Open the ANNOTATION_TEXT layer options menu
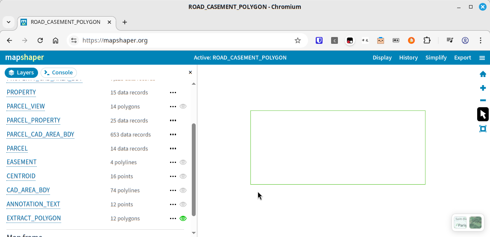490x237 pixels. coord(173,204)
